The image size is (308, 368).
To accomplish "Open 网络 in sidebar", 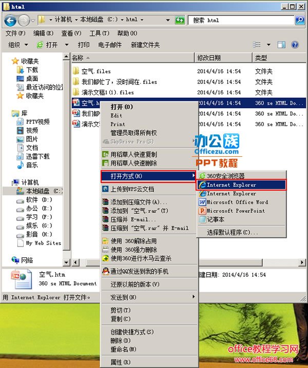I will [x=23, y=260].
